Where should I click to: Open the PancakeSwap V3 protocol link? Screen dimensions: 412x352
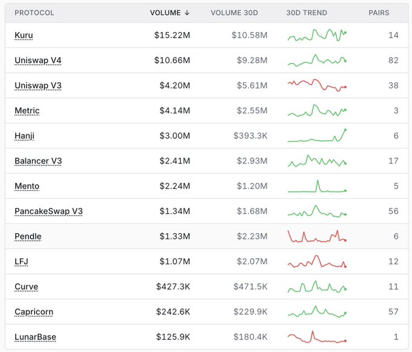click(x=48, y=211)
